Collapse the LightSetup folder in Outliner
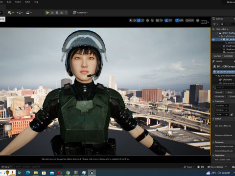The width and height of the screenshot is (235, 176). (220, 36)
